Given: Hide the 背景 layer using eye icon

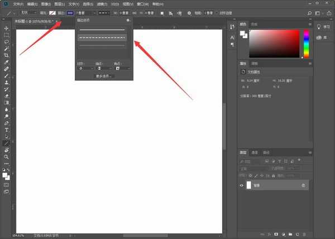Looking at the screenshot, I should click(x=242, y=185).
